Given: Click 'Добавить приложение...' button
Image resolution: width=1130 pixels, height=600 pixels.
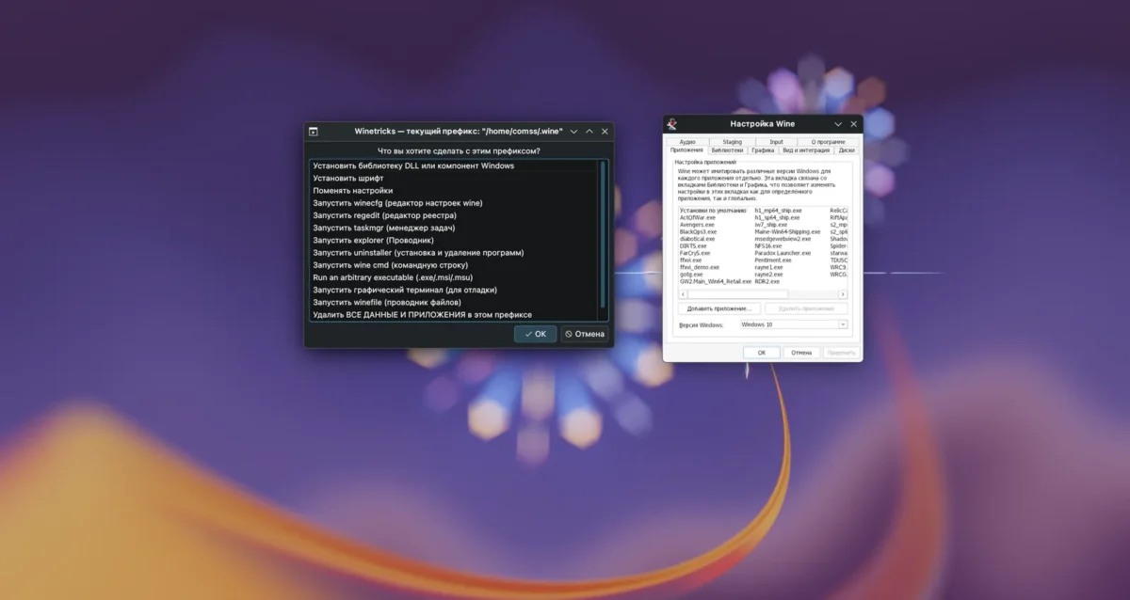Looking at the screenshot, I should point(719,308).
